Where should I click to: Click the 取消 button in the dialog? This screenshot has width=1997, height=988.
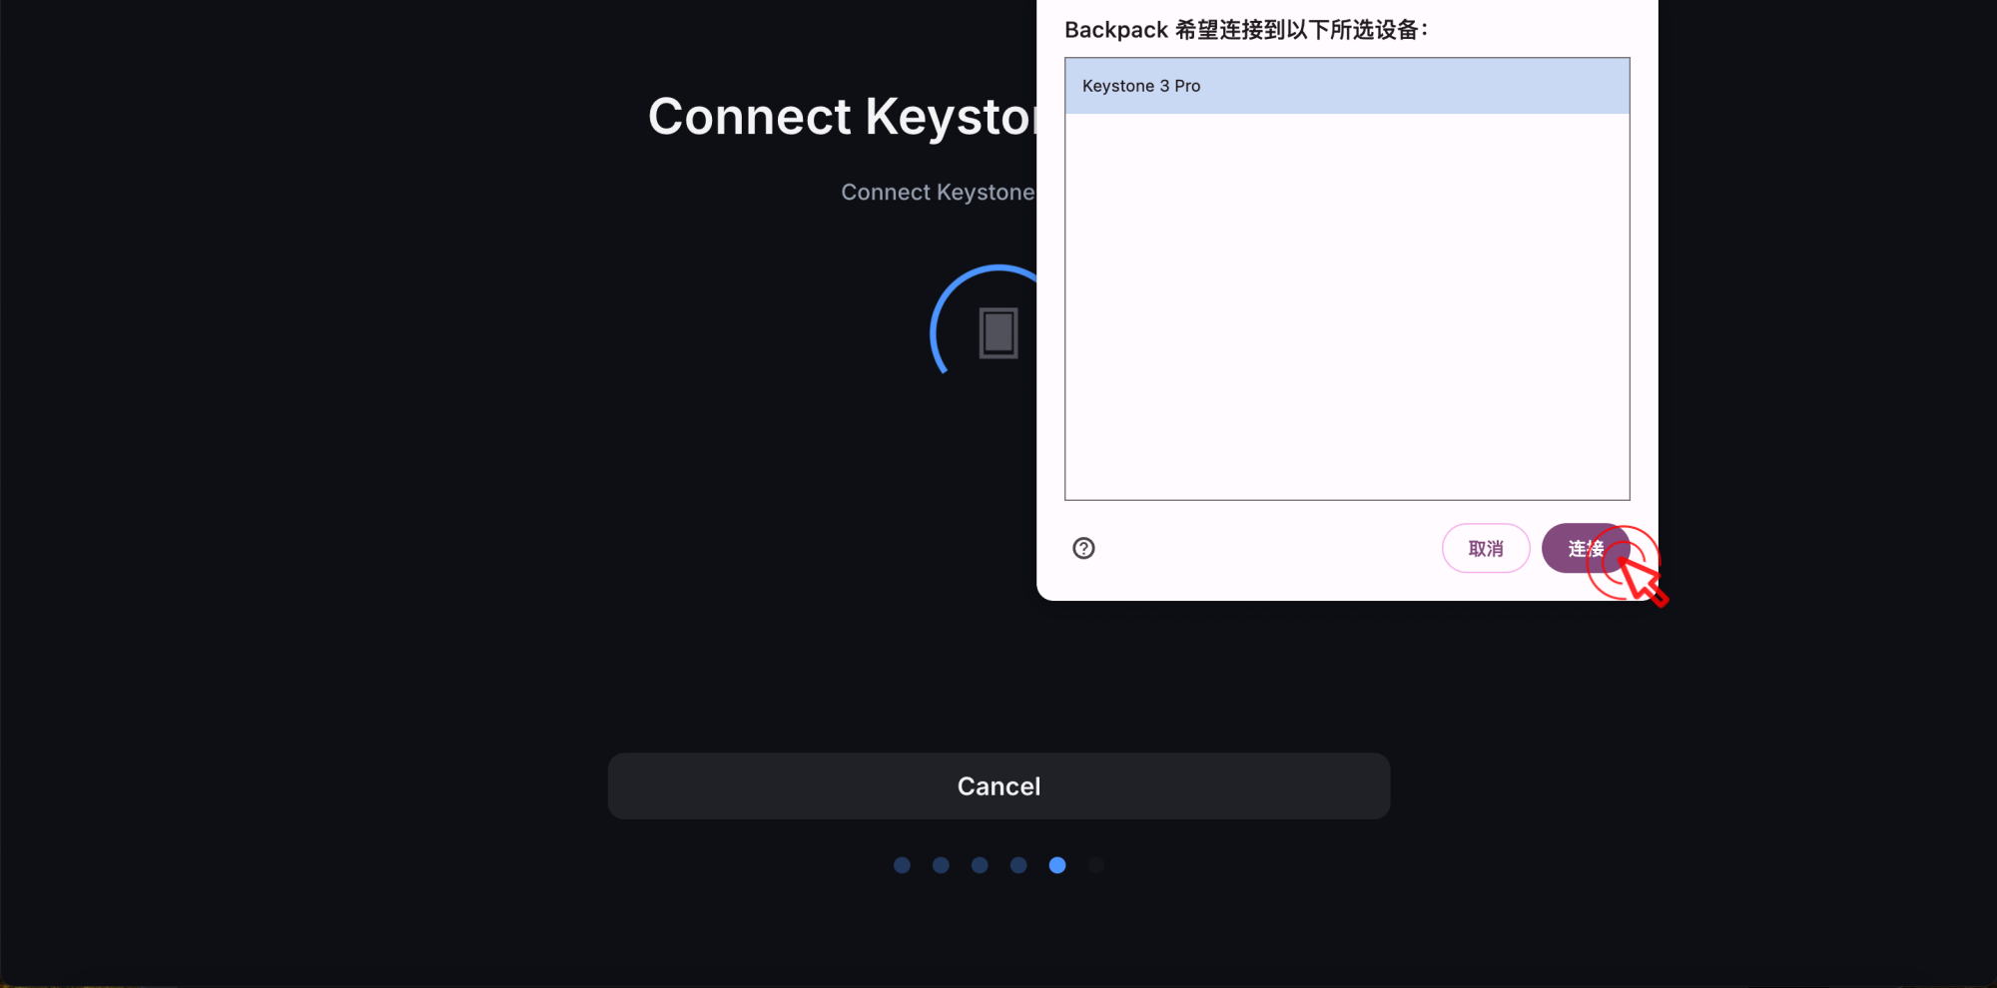tap(1486, 548)
